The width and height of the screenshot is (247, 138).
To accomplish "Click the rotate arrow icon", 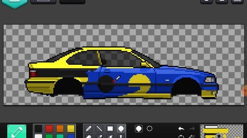I will tap(181, 136).
